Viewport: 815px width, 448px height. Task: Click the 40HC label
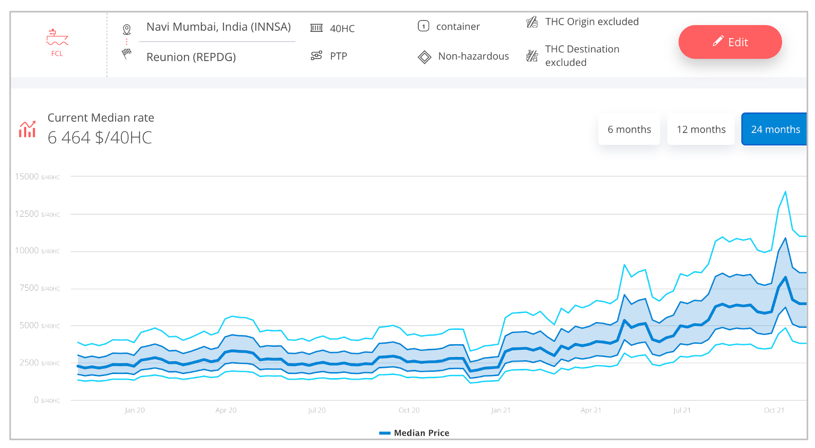pos(342,29)
